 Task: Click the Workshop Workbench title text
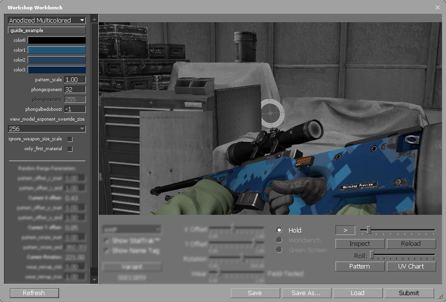pos(35,8)
